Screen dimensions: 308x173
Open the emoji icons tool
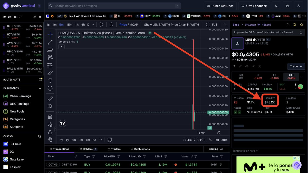50,88
